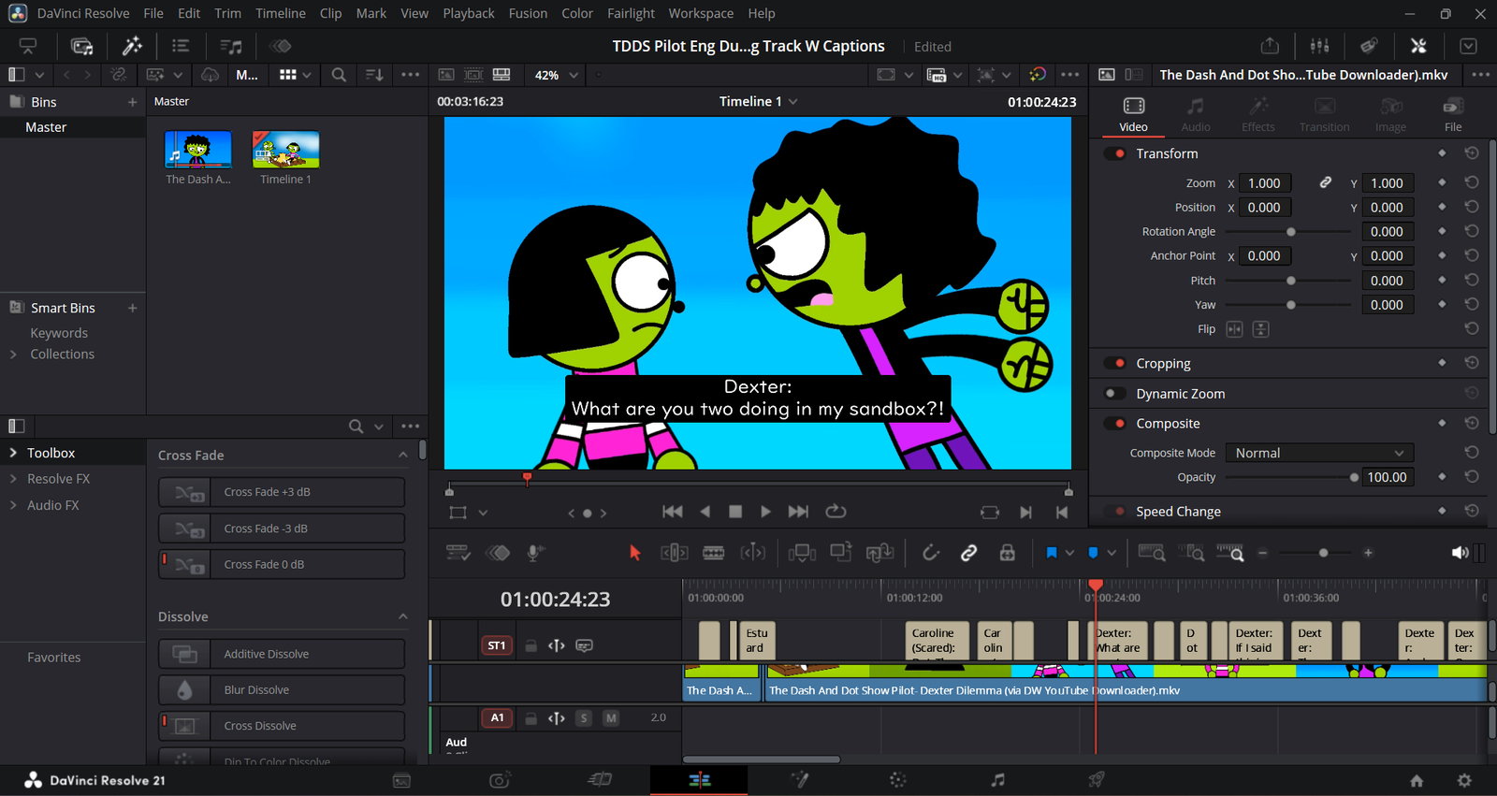1497x796 pixels.
Task: Expand the Collections smart bin
Action: click(13, 355)
